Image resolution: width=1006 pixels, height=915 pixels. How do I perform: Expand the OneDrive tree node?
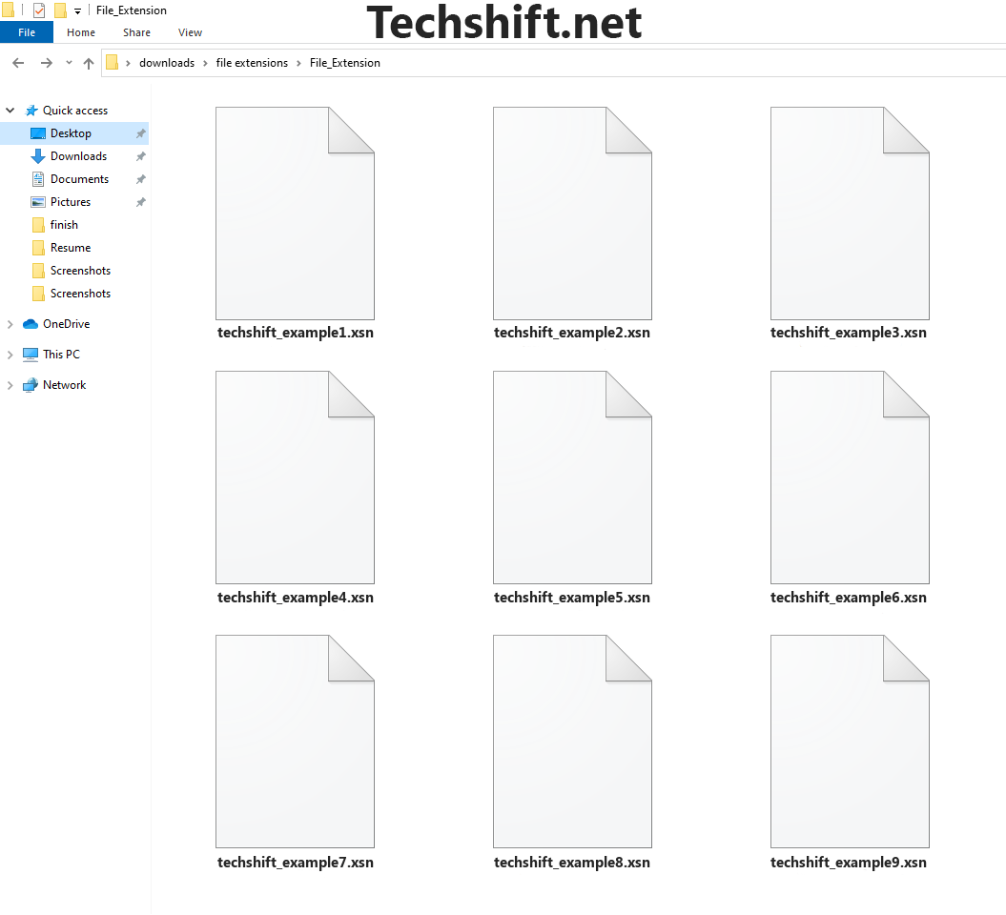[x=10, y=324]
